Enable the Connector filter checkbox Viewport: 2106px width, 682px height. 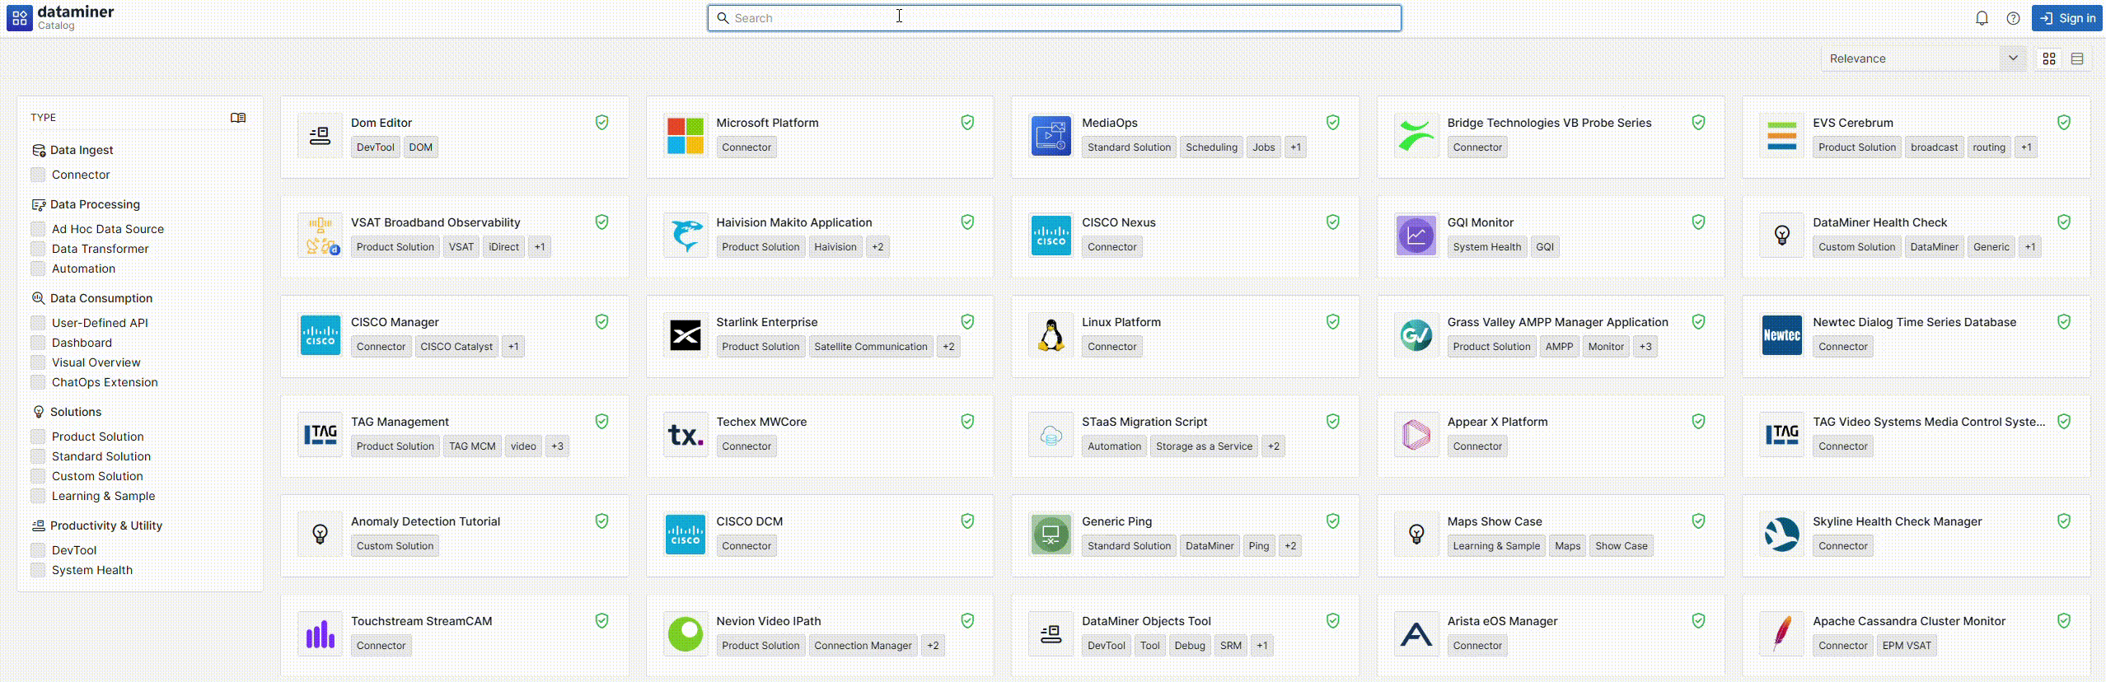pyautogui.click(x=38, y=175)
